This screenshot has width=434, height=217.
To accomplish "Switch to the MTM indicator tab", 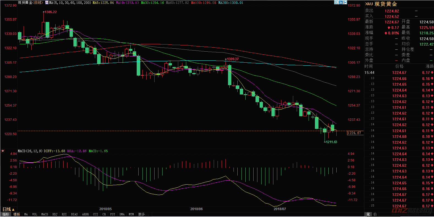I will pyautogui.click(x=131, y=214).
